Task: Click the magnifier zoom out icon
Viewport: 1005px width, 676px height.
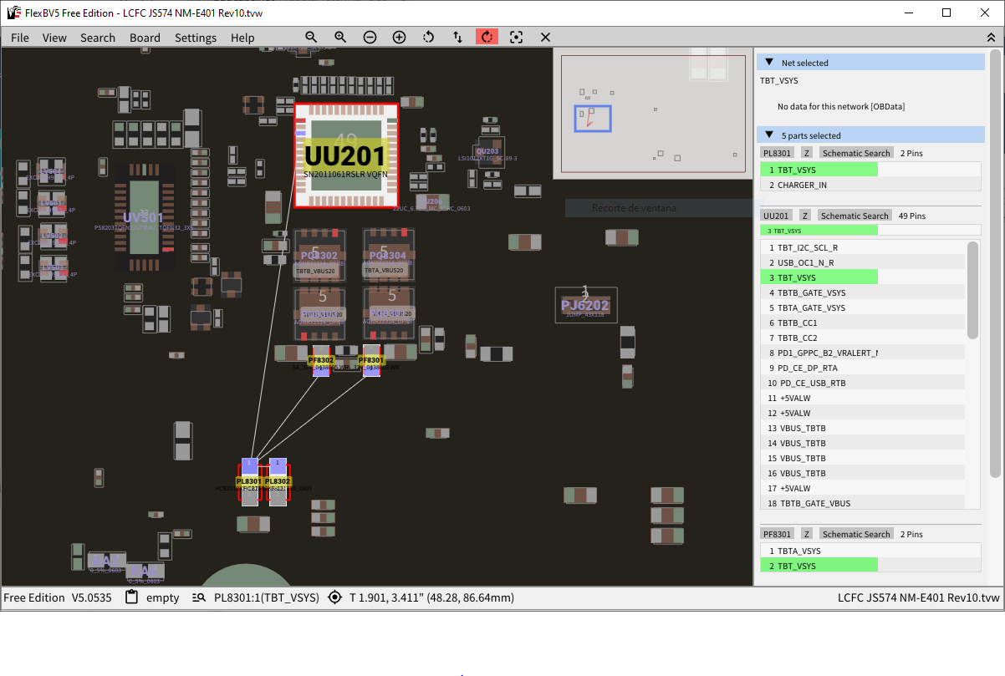Action: [311, 38]
